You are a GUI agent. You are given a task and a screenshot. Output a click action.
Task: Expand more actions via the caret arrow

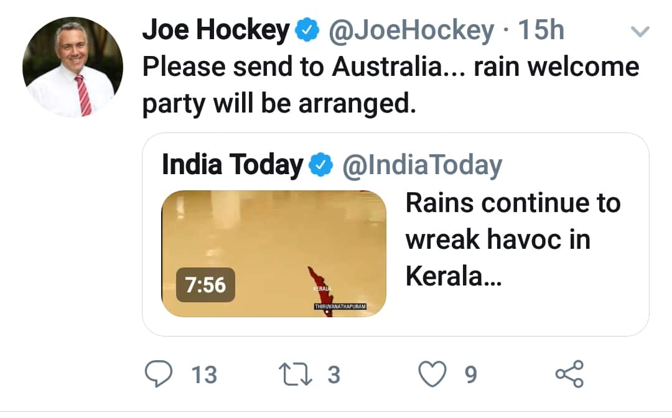click(641, 31)
